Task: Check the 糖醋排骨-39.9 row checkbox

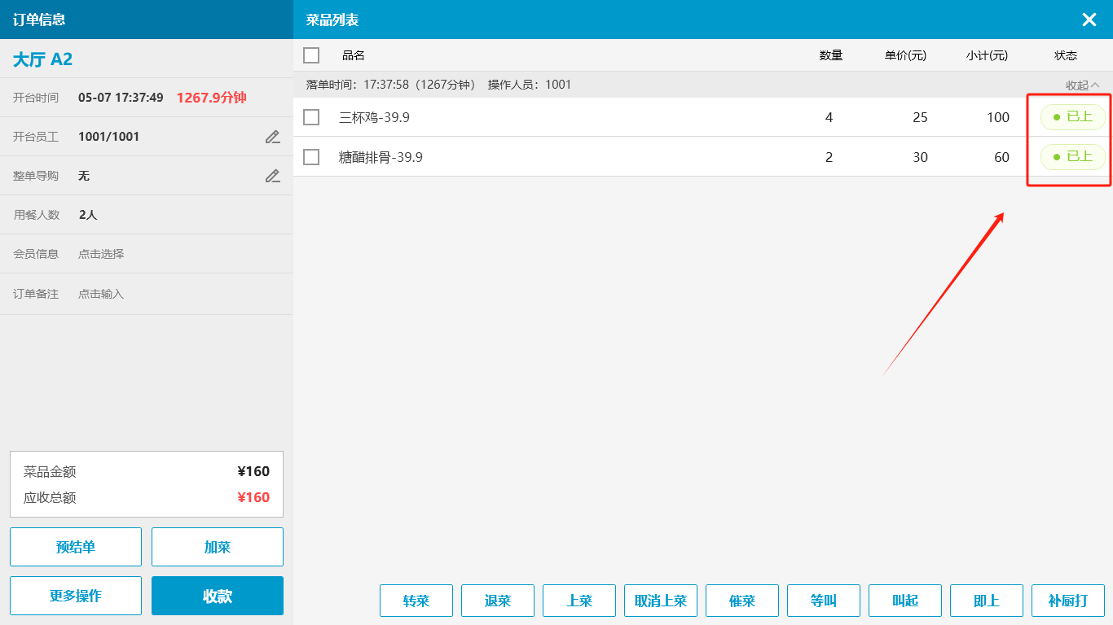Action: [x=311, y=157]
